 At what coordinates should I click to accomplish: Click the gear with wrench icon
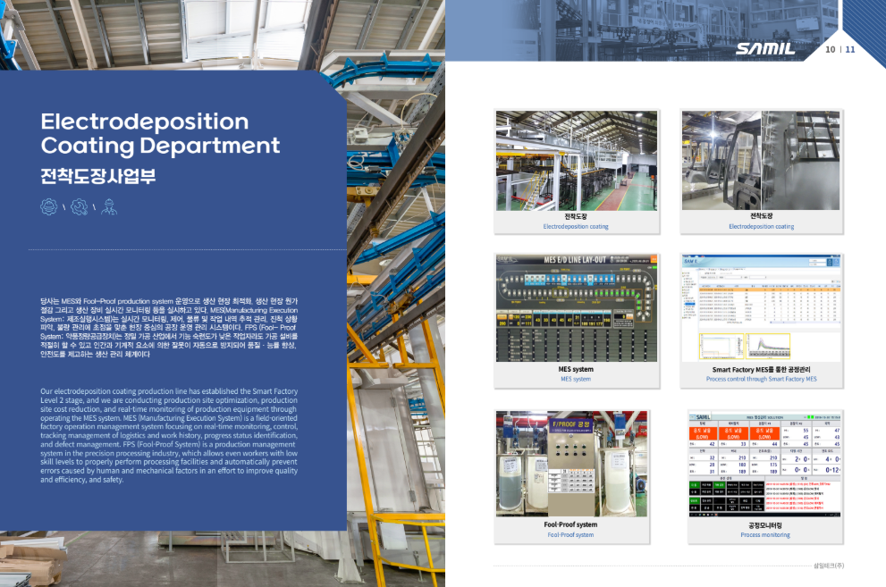[79, 206]
